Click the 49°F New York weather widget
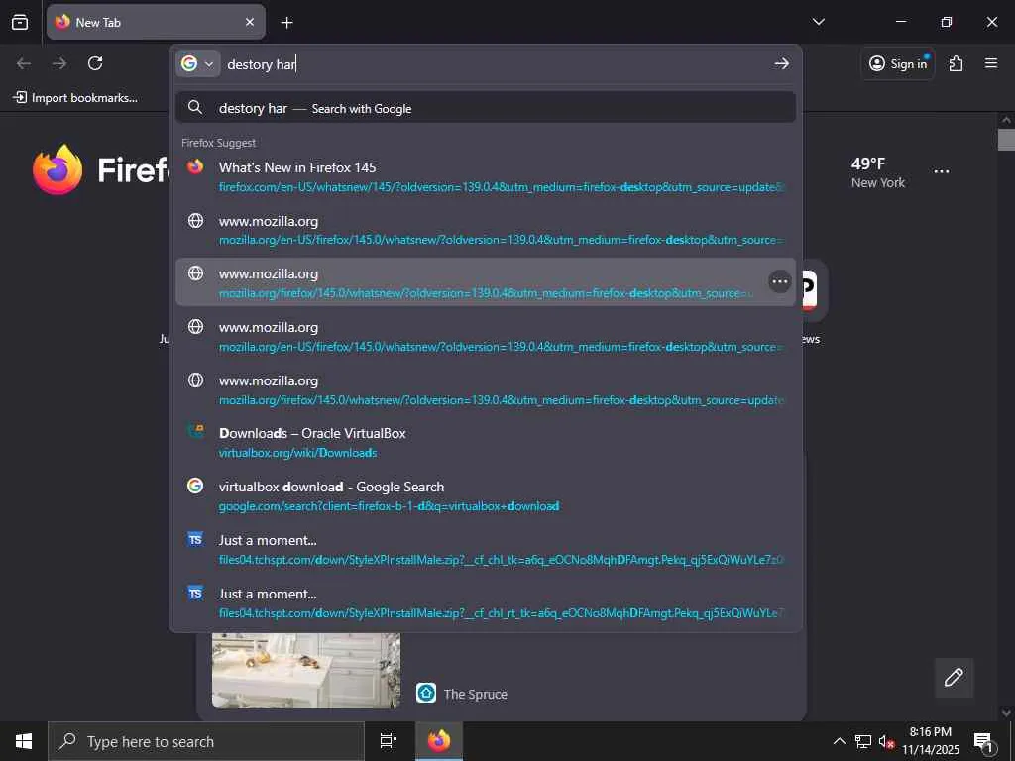This screenshot has width=1015, height=761. pos(878,172)
